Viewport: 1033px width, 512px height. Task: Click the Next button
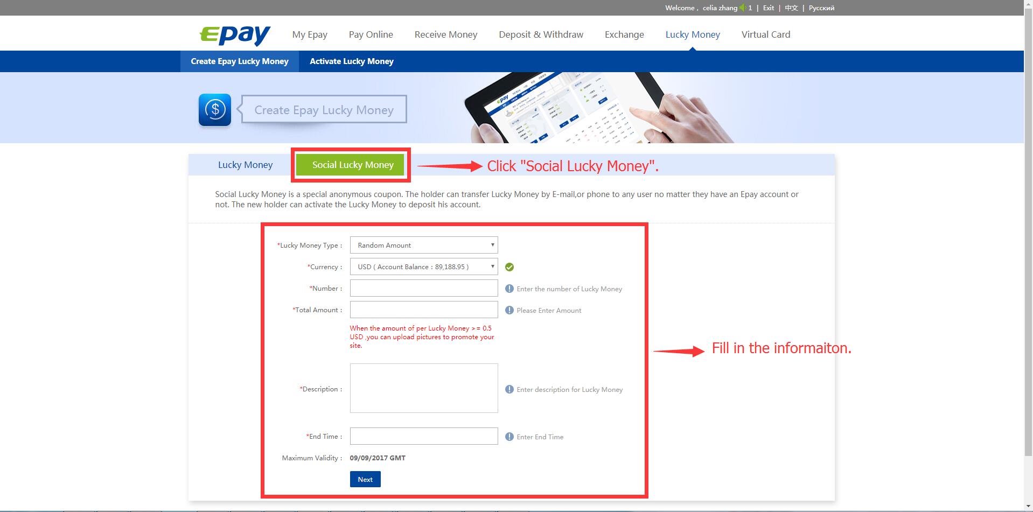coord(365,479)
